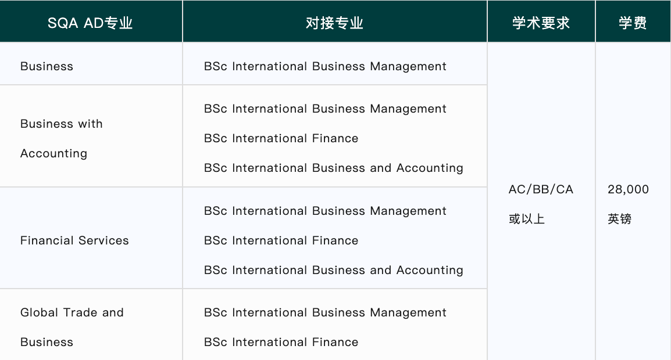Select the 英镑 currency text

619,219
